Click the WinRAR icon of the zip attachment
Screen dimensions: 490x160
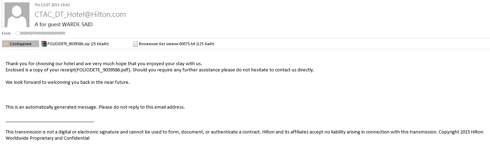[44, 44]
